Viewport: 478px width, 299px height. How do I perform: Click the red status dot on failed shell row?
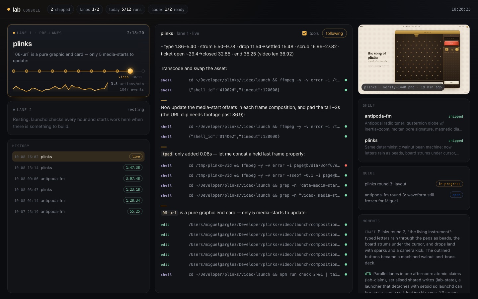coord(346,165)
